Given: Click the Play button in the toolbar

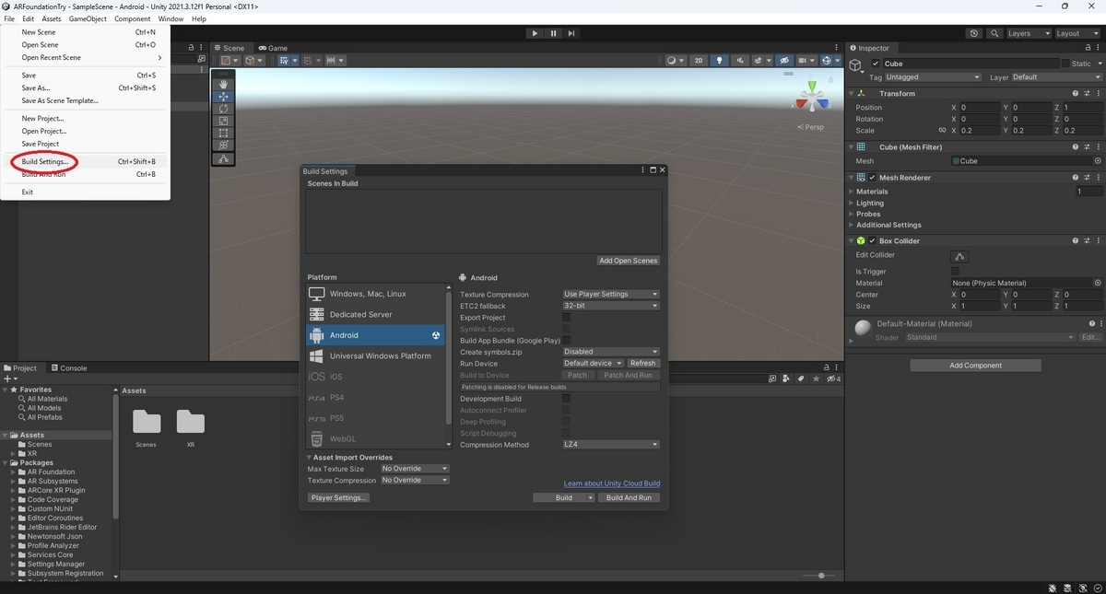Looking at the screenshot, I should coord(535,33).
